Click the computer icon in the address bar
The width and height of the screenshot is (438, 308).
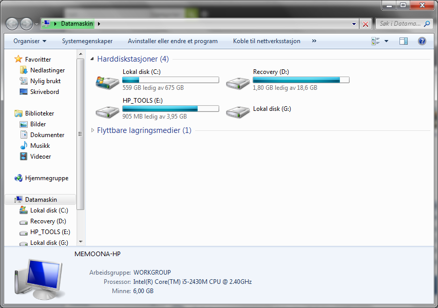coord(46,24)
